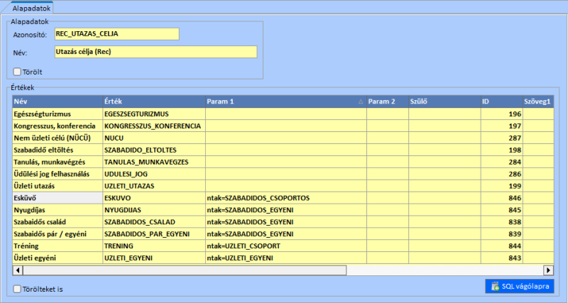Sort by the Érték column header
Viewport: 568px width, 303px height.
pyautogui.click(x=153, y=101)
